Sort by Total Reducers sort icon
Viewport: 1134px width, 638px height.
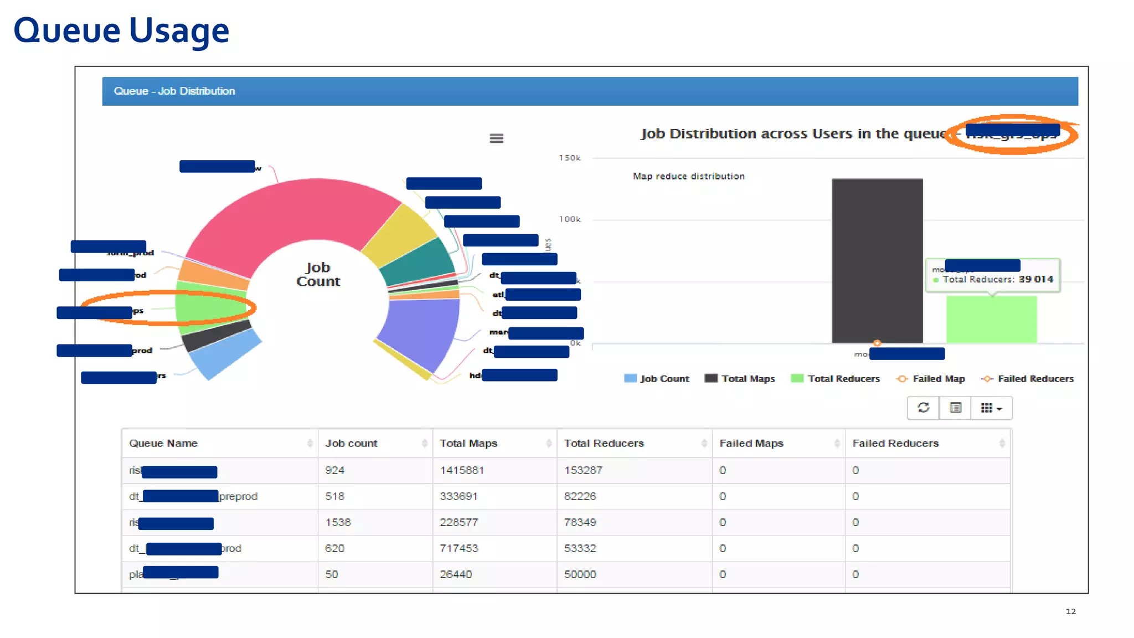tap(704, 443)
